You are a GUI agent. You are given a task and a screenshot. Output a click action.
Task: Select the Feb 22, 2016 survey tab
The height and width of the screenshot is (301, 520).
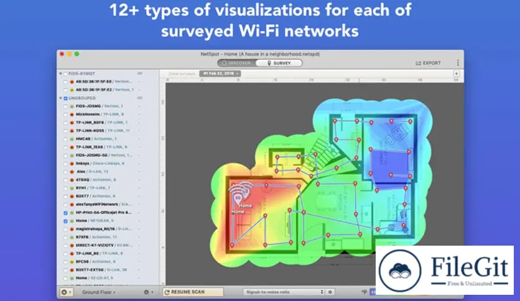tap(220, 73)
